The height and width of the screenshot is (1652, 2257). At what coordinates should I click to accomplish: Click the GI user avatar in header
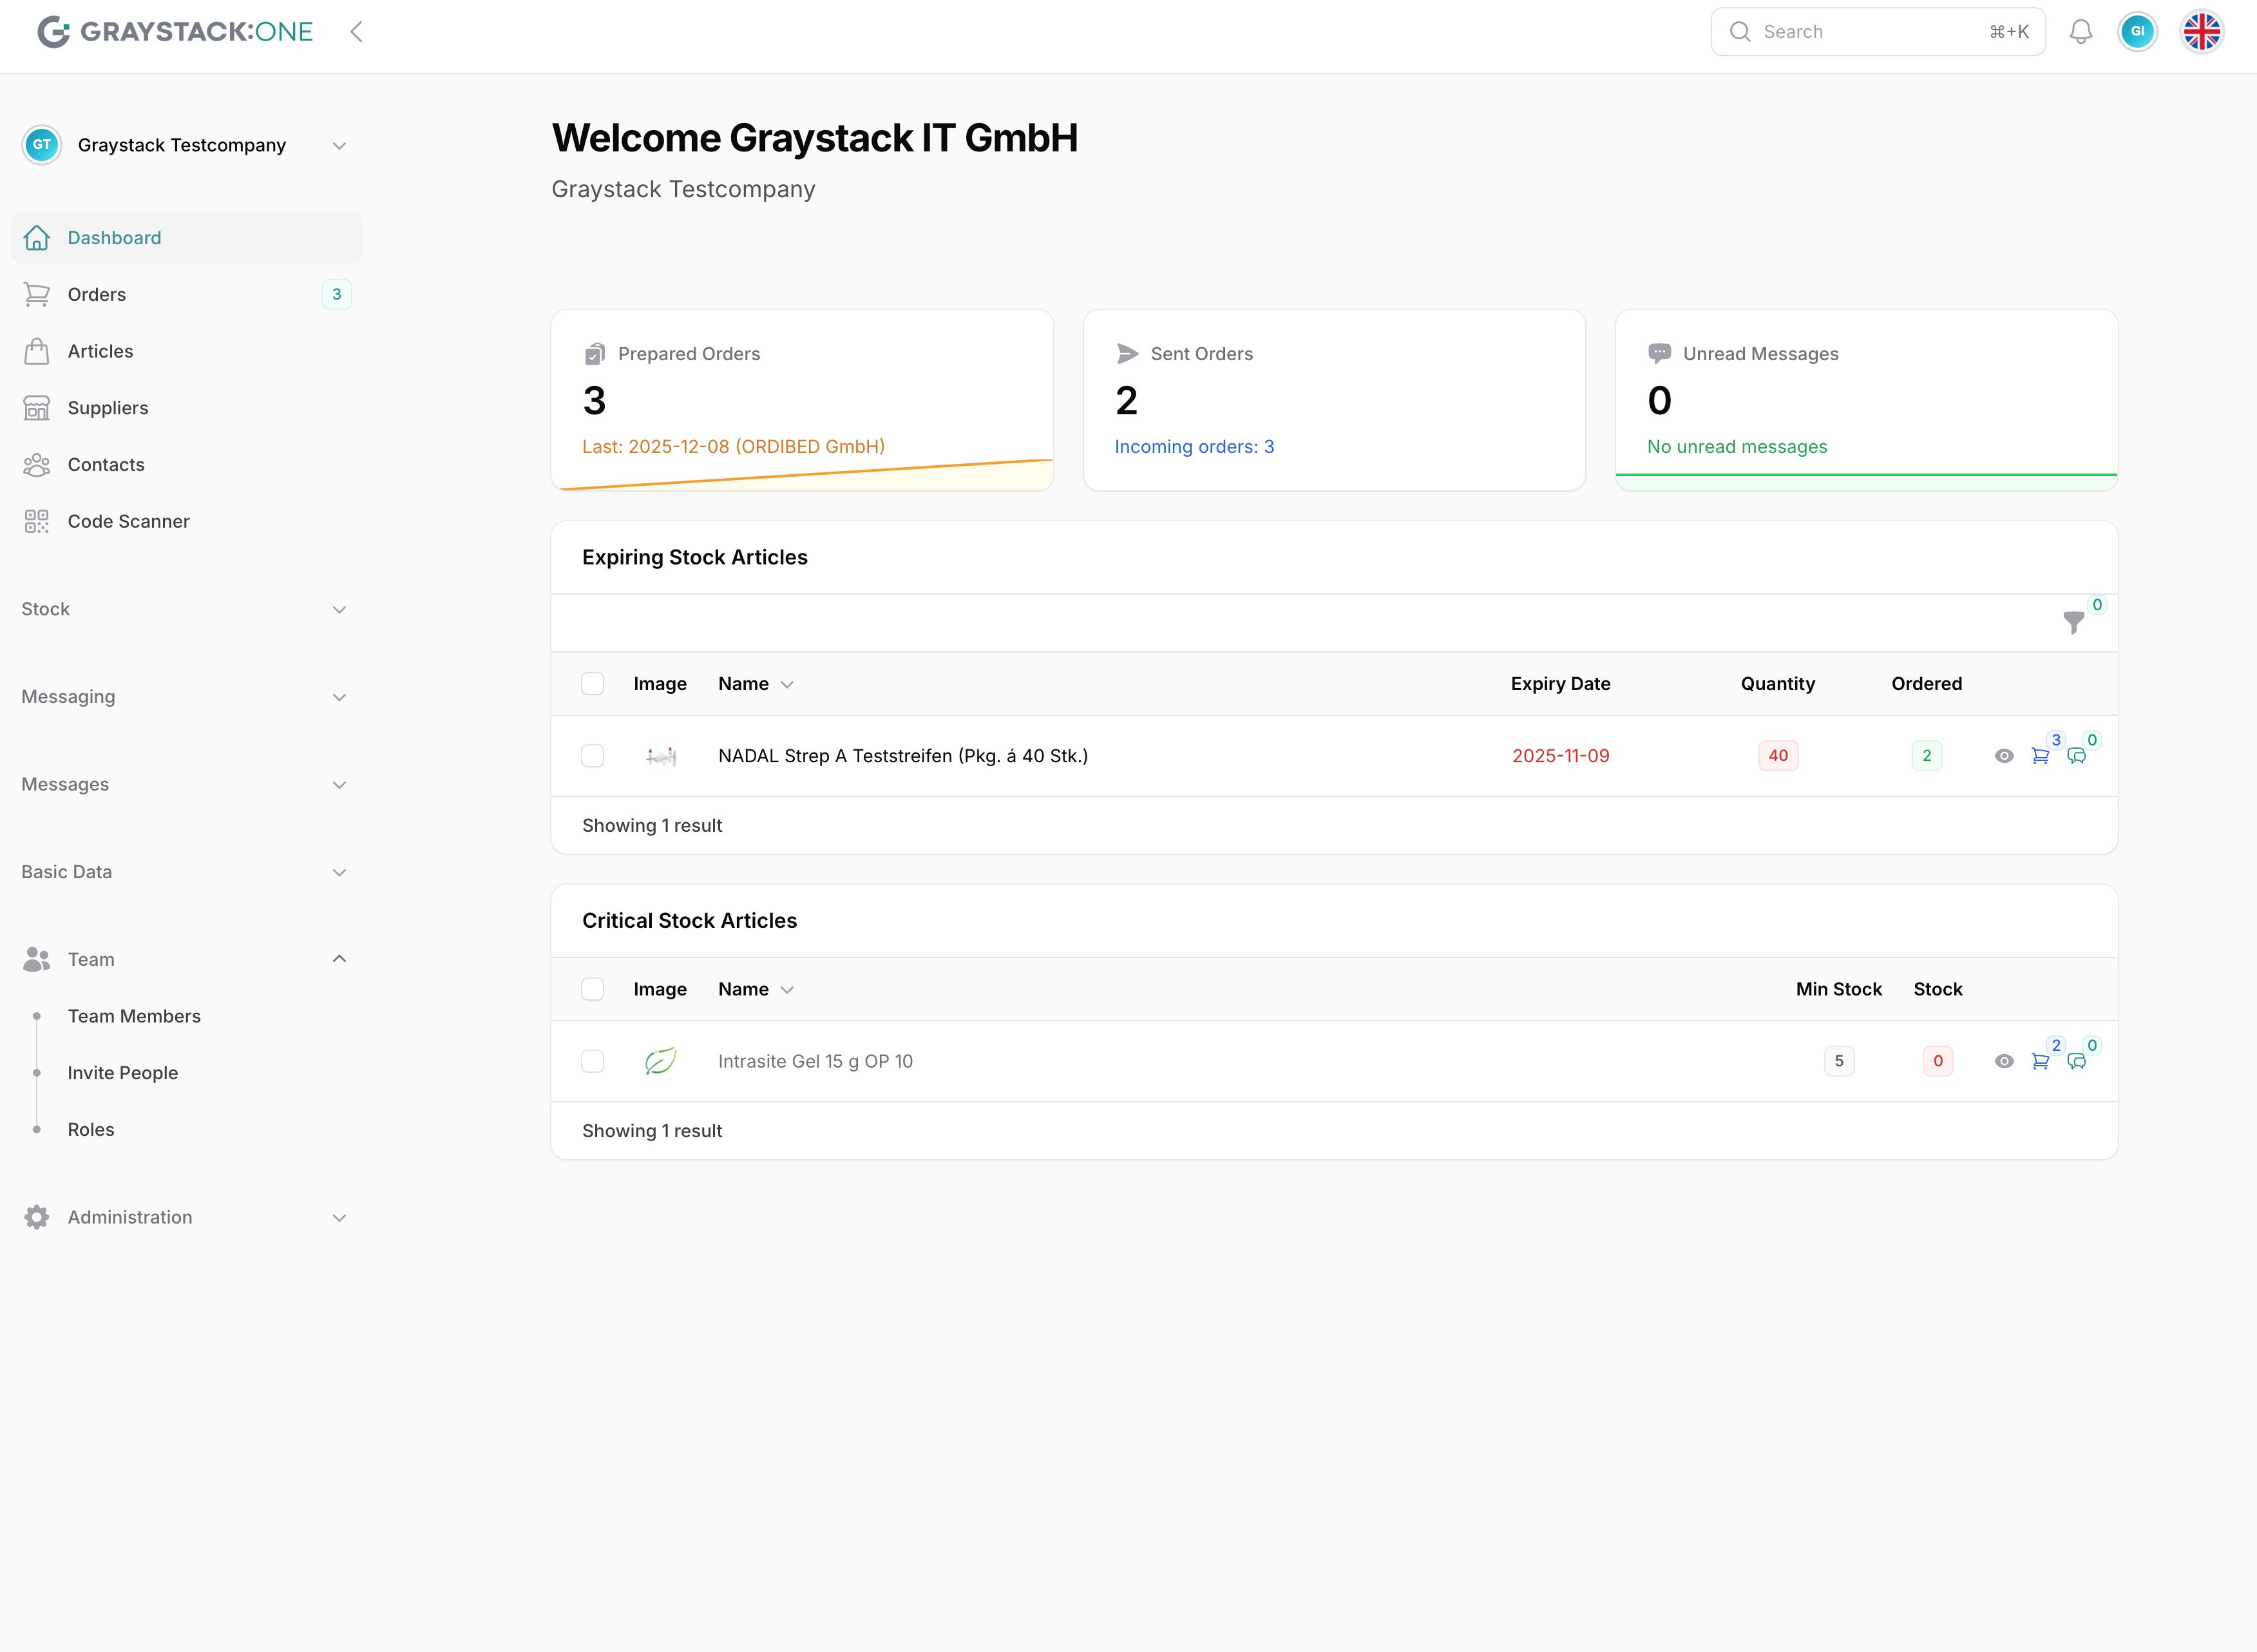pos(2137,32)
